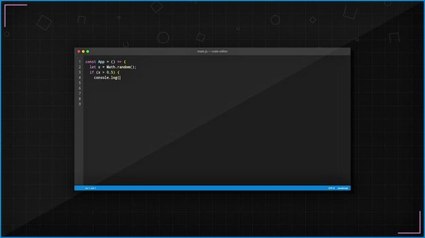
Task: Click the '0.5' value on line 3
Action: tap(109, 73)
